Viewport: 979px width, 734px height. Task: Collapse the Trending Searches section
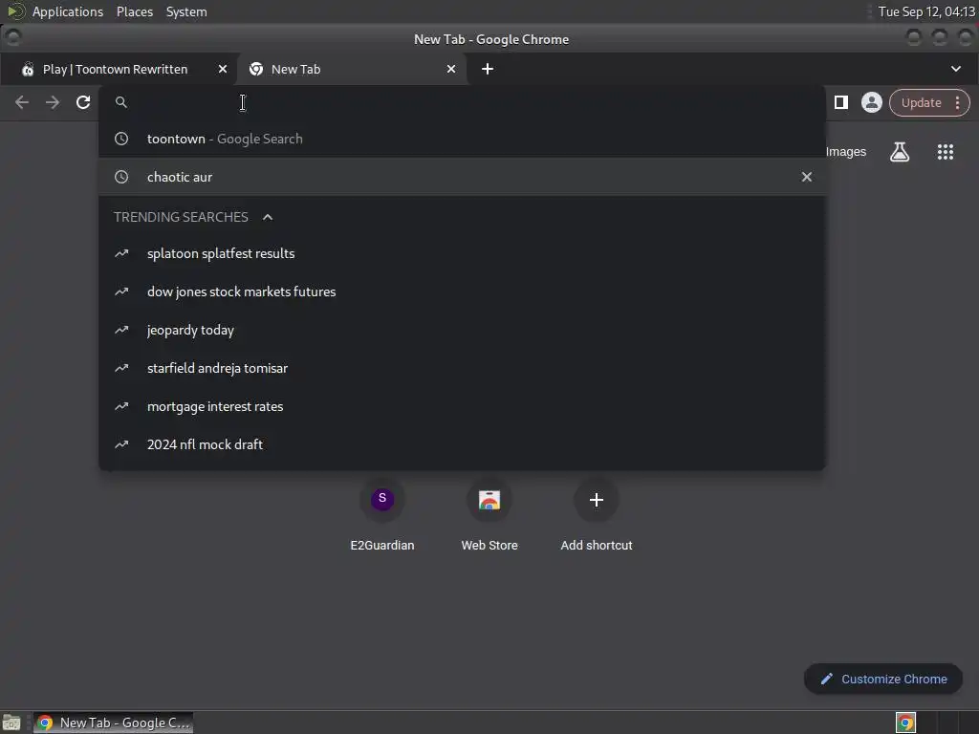point(268,217)
